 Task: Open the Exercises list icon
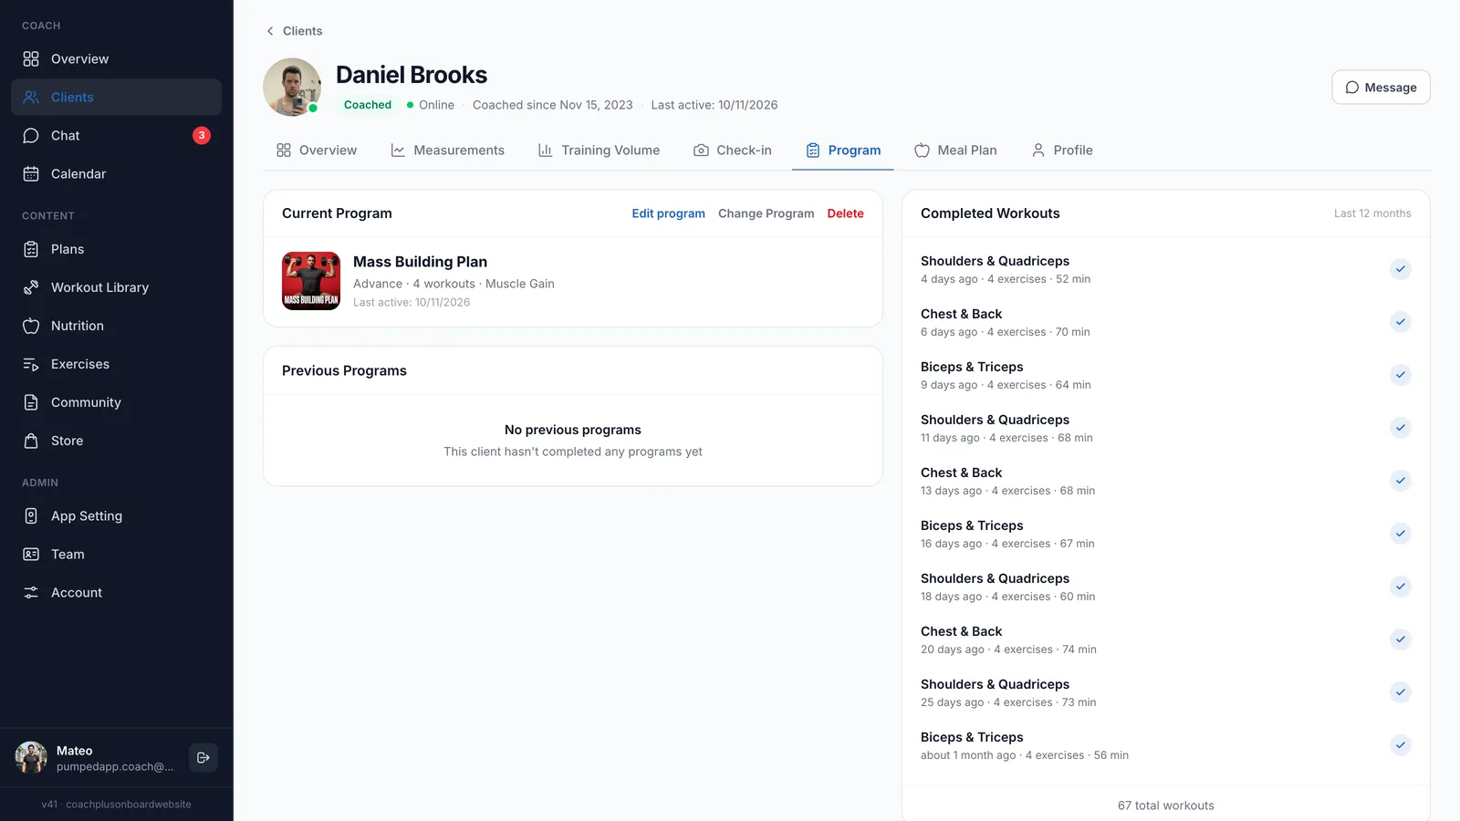31,365
